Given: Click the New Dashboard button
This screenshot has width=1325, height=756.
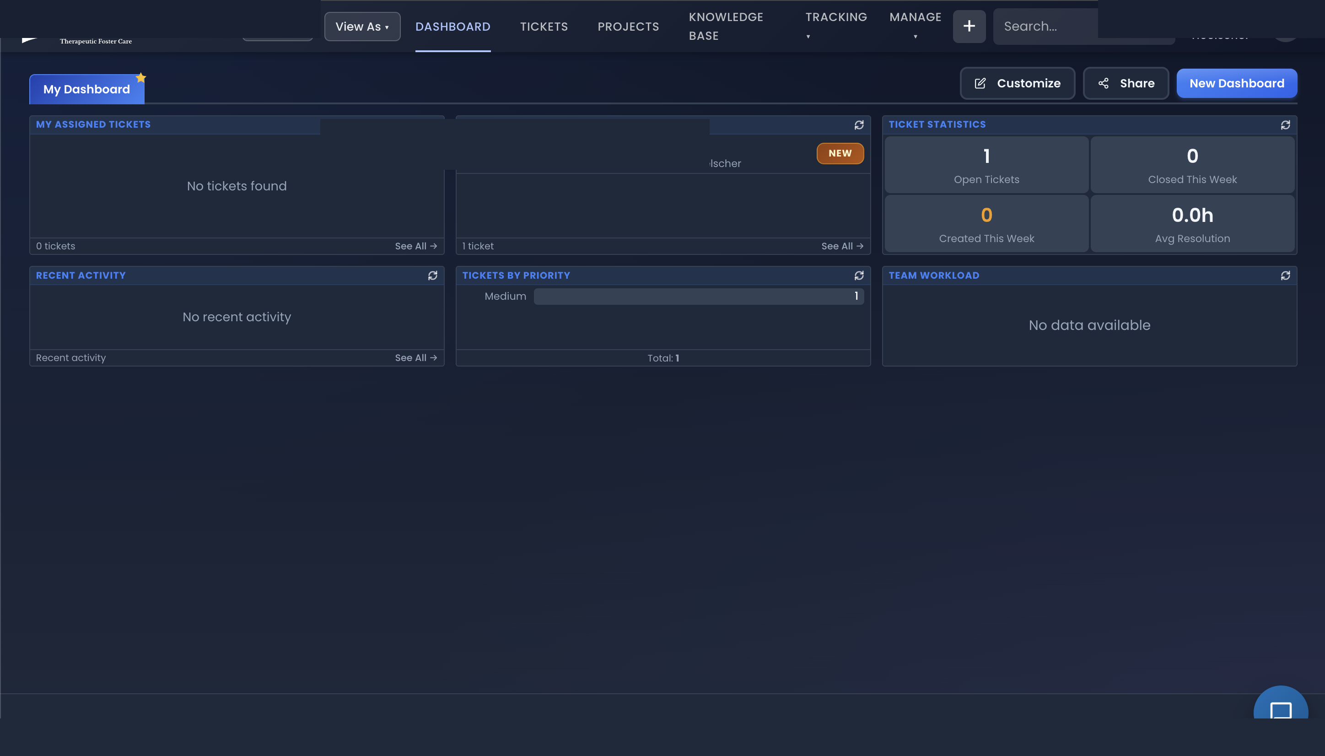Looking at the screenshot, I should click(1236, 83).
